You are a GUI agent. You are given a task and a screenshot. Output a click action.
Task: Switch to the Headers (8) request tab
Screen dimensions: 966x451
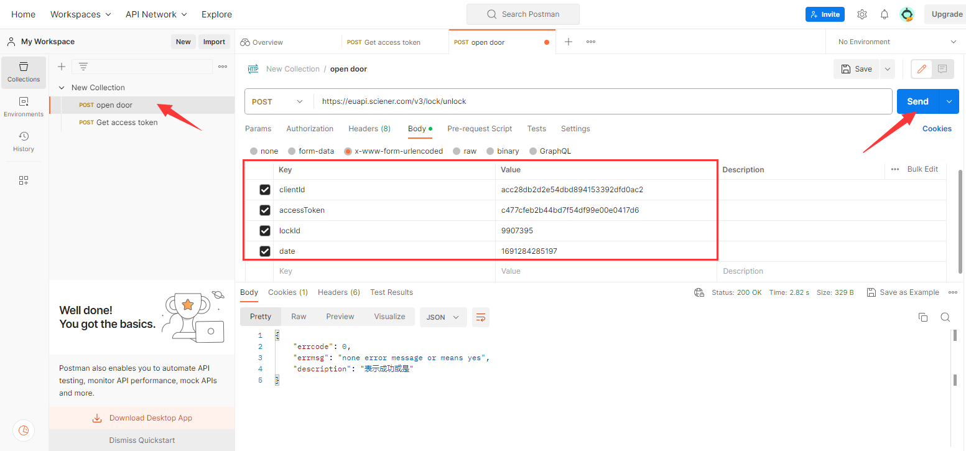pos(369,129)
